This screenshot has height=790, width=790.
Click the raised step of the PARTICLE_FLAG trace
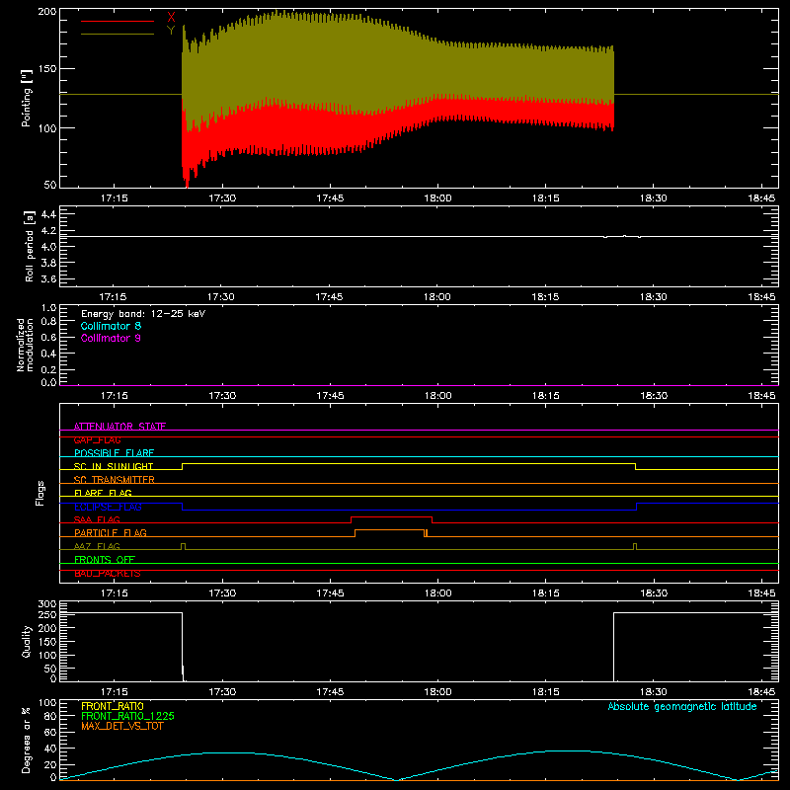389,530
